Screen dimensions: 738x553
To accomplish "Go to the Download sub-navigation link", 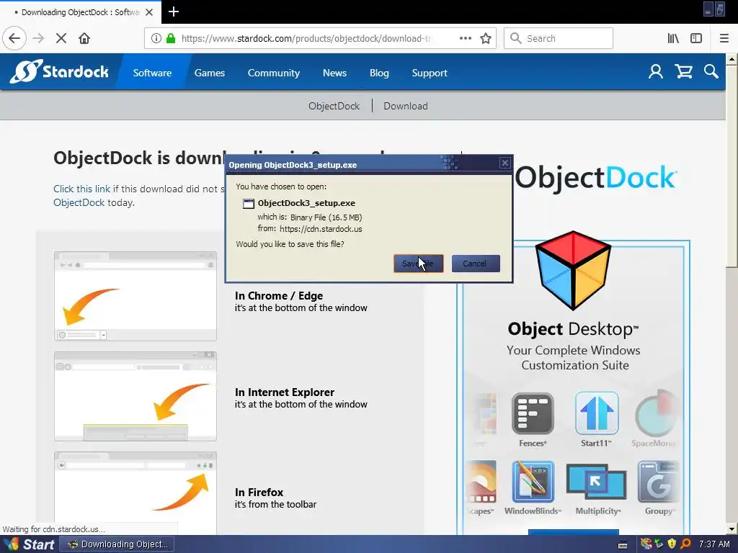I will [405, 107].
